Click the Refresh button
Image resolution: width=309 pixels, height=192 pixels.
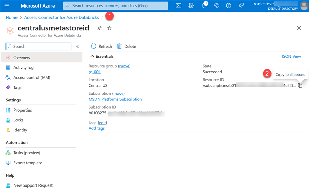[102, 46]
